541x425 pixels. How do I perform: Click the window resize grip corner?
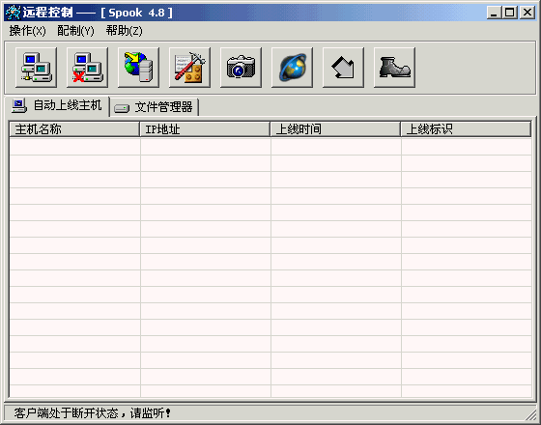point(531,415)
